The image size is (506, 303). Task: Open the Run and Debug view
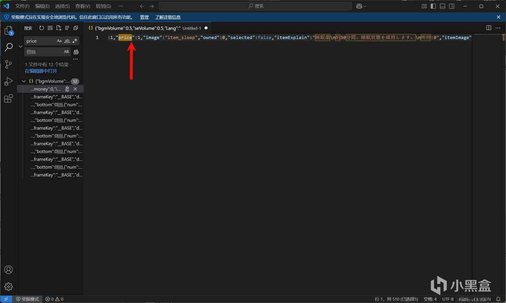tap(8, 81)
